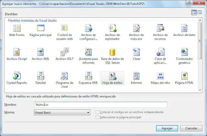This screenshot has height=136, width=207.
Task: Choose the Página principal template icon
Action: pyautogui.click(x=41, y=28)
